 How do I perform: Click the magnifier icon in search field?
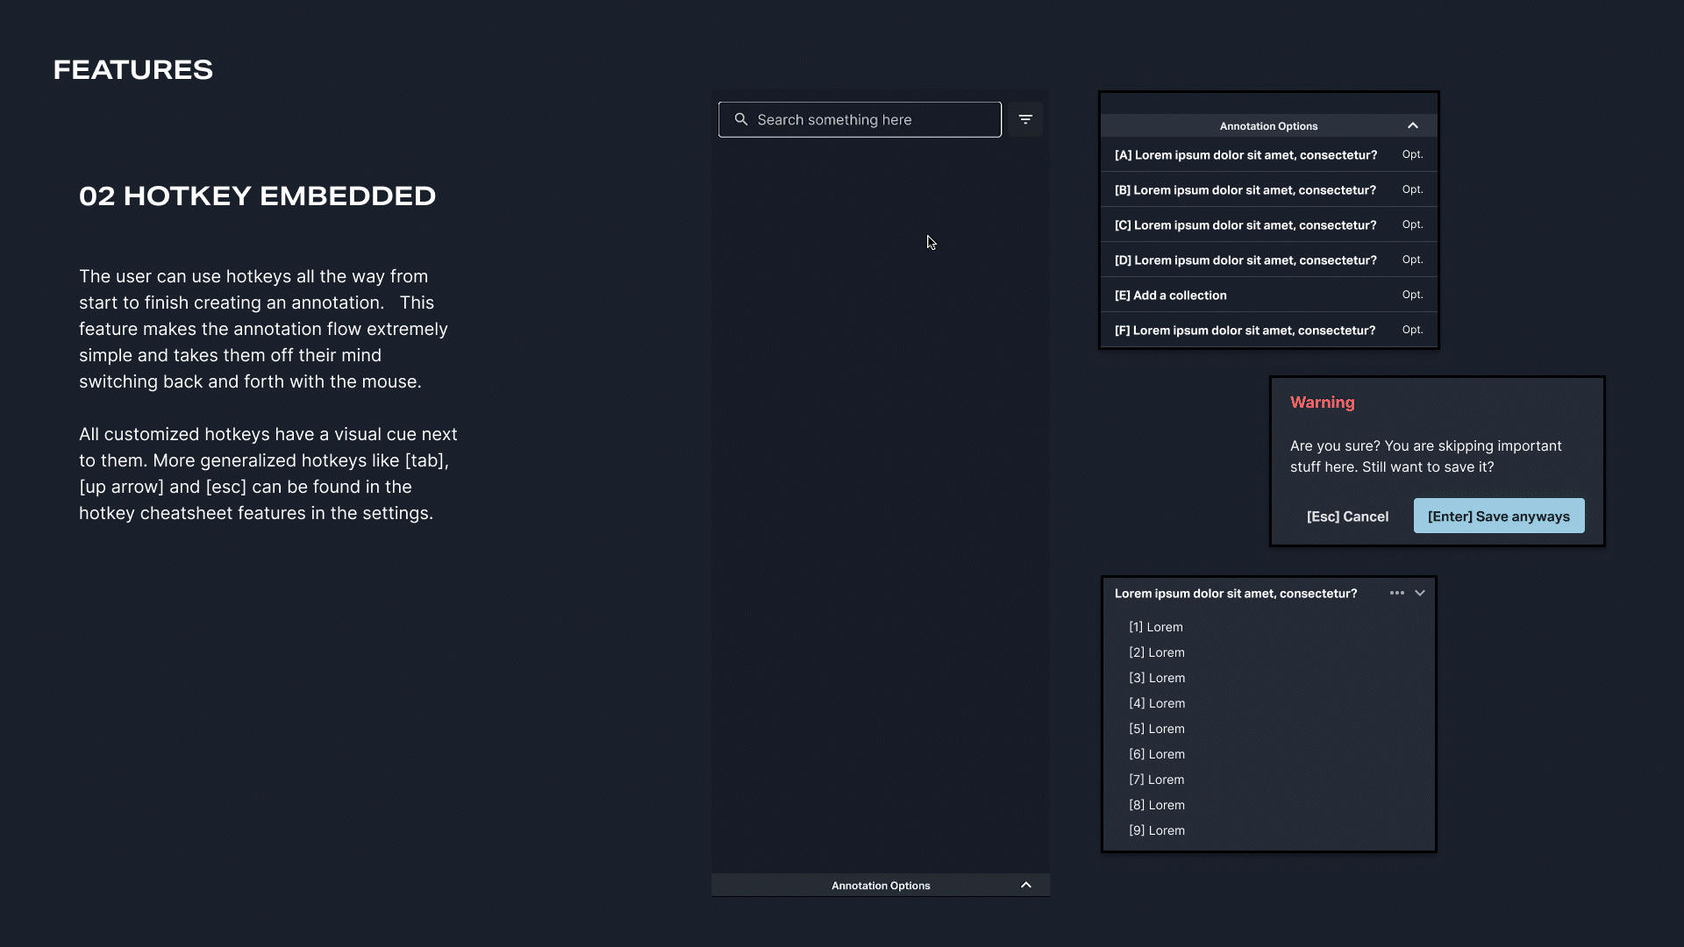click(x=741, y=119)
